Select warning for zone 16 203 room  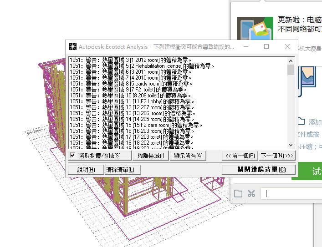pyautogui.click(x=132, y=131)
